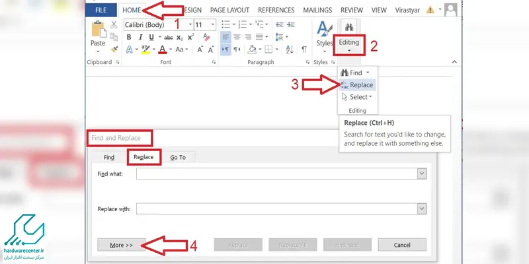Click the yellow warning triangle icon
The image size is (529, 264).
click(x=430, y=10)
